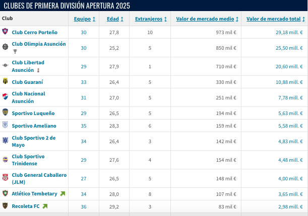Click the Club Libertad Asunción crest icon

(x=5, y=65)
